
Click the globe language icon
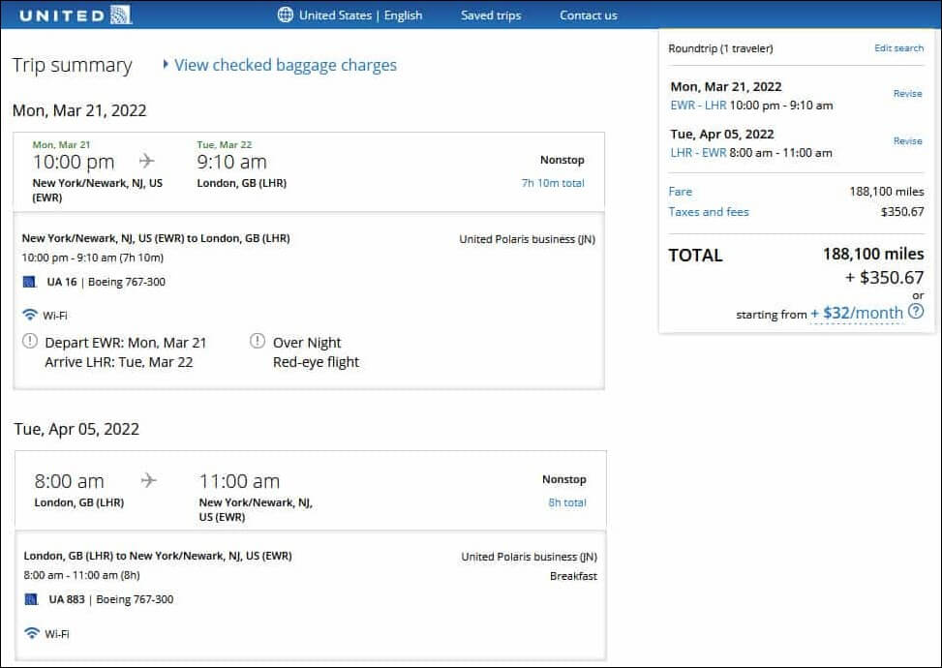[x=286, y=15]
